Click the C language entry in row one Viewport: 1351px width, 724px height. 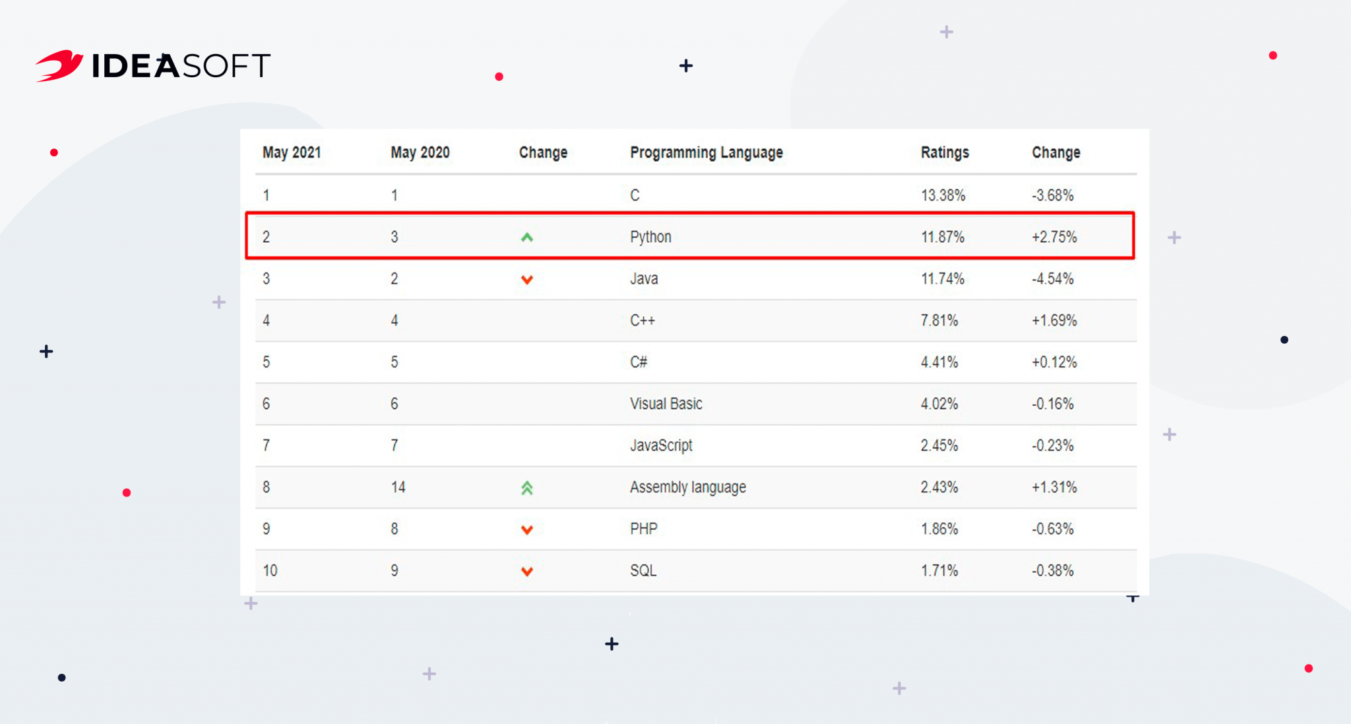(x=634, y=195)
